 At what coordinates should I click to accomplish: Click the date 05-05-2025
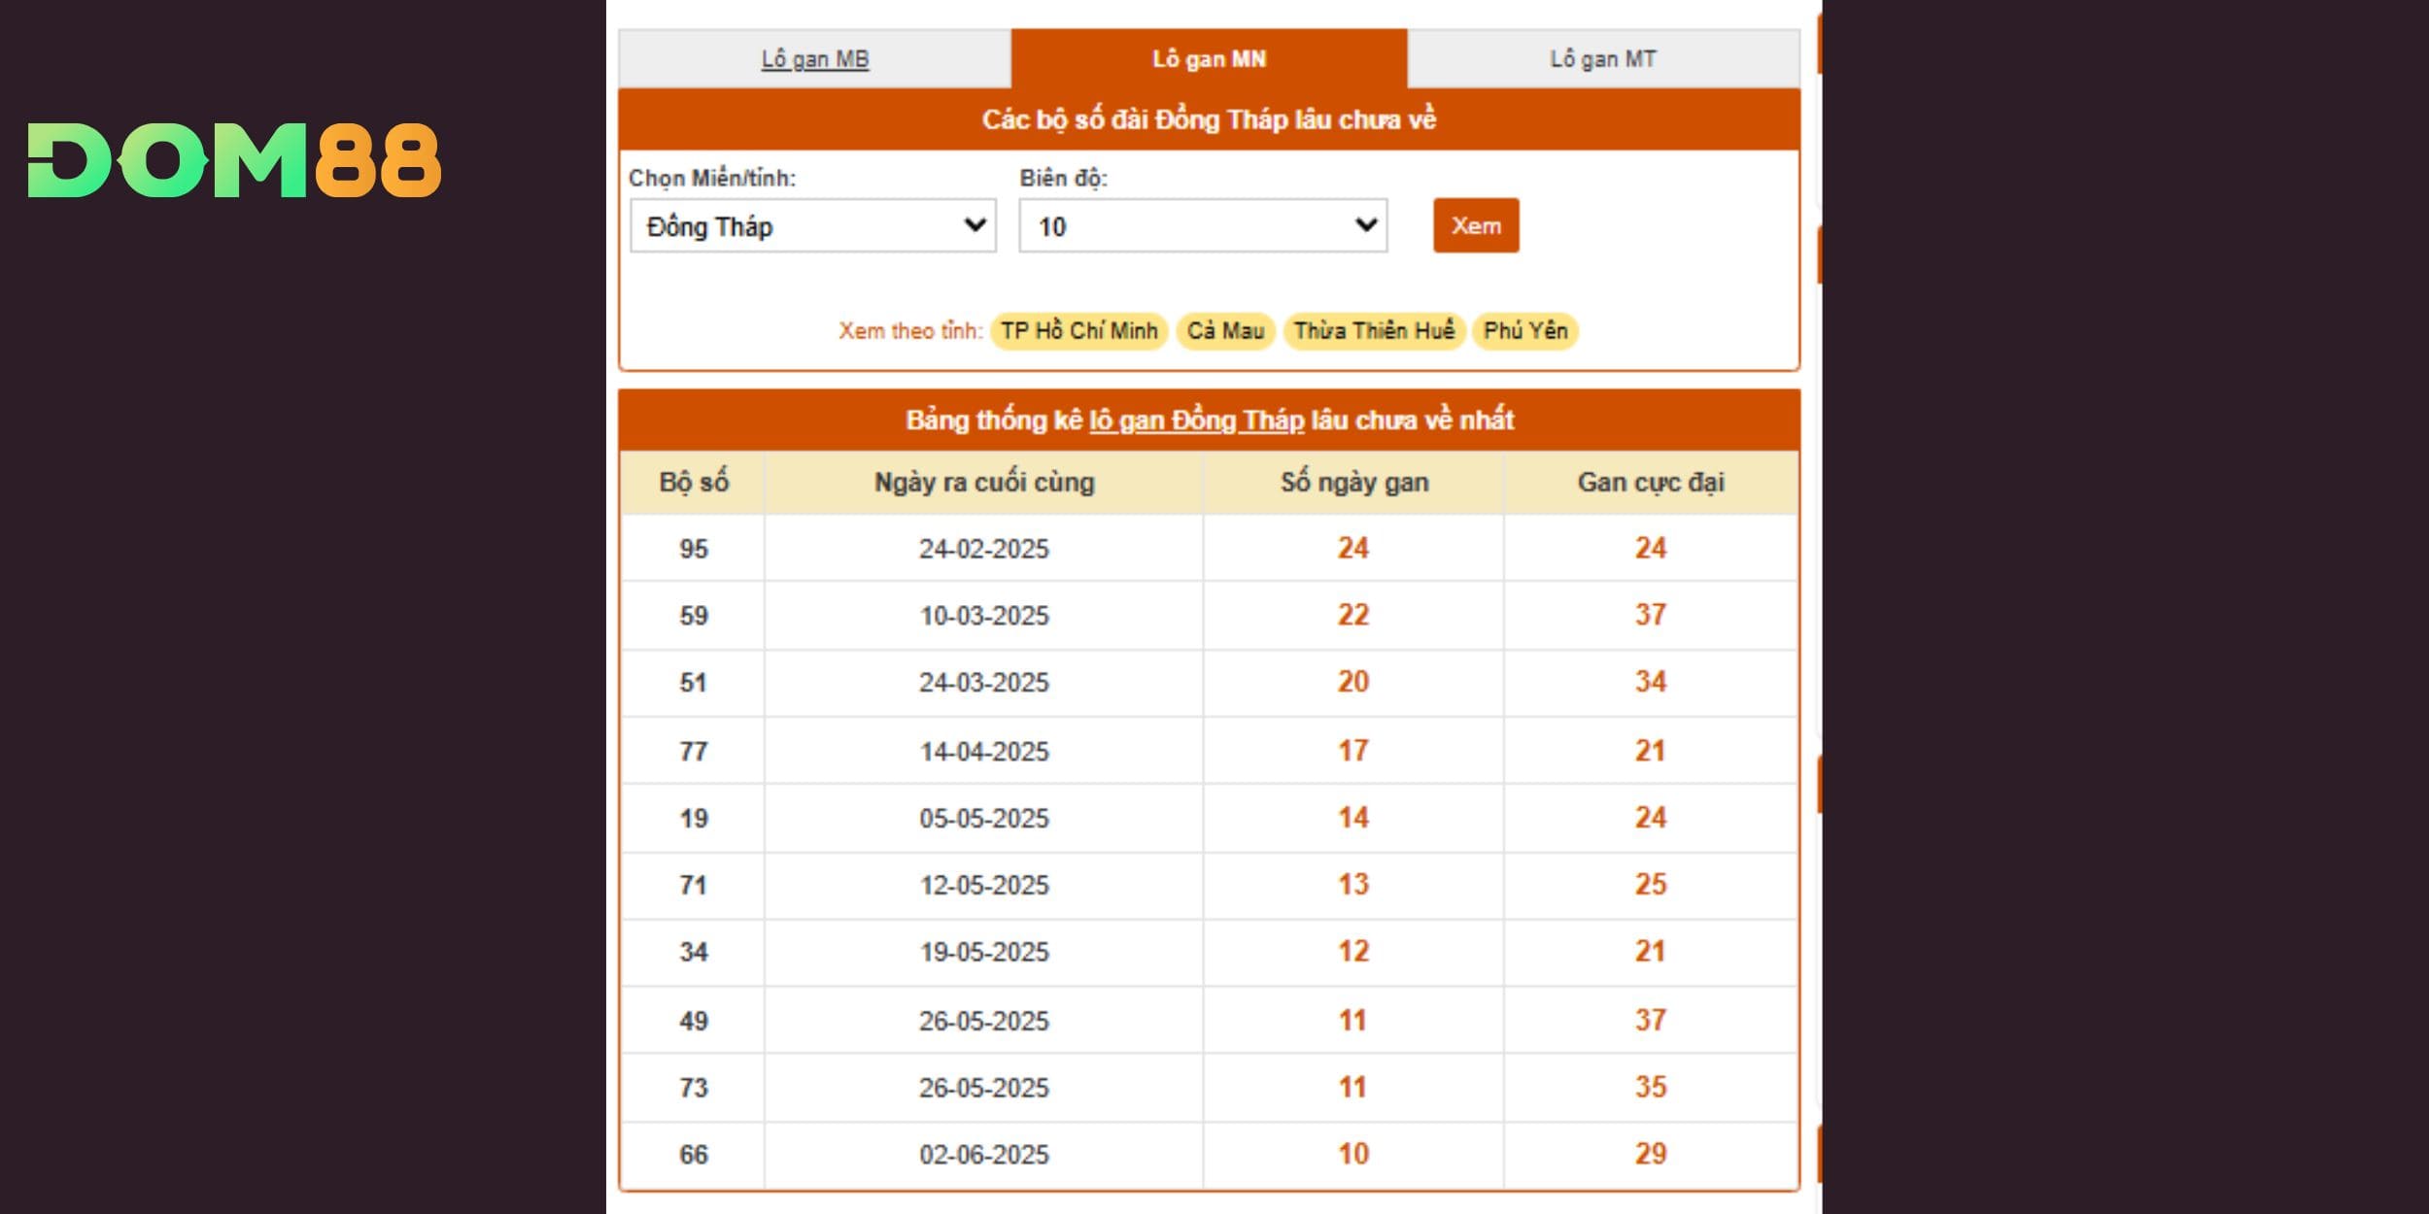[x=984, y=819]
